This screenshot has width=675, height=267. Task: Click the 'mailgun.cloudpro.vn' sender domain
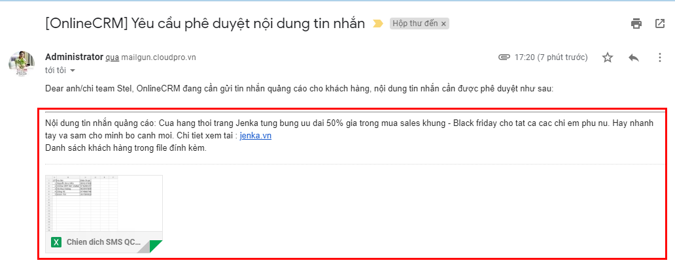[158, 57]
